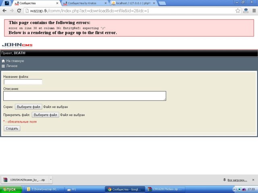Open the Пуск start menu
The image size is (258, 193).
coord(11,189)
